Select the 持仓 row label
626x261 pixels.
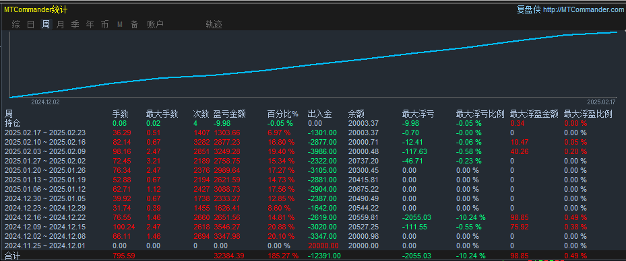12,123
